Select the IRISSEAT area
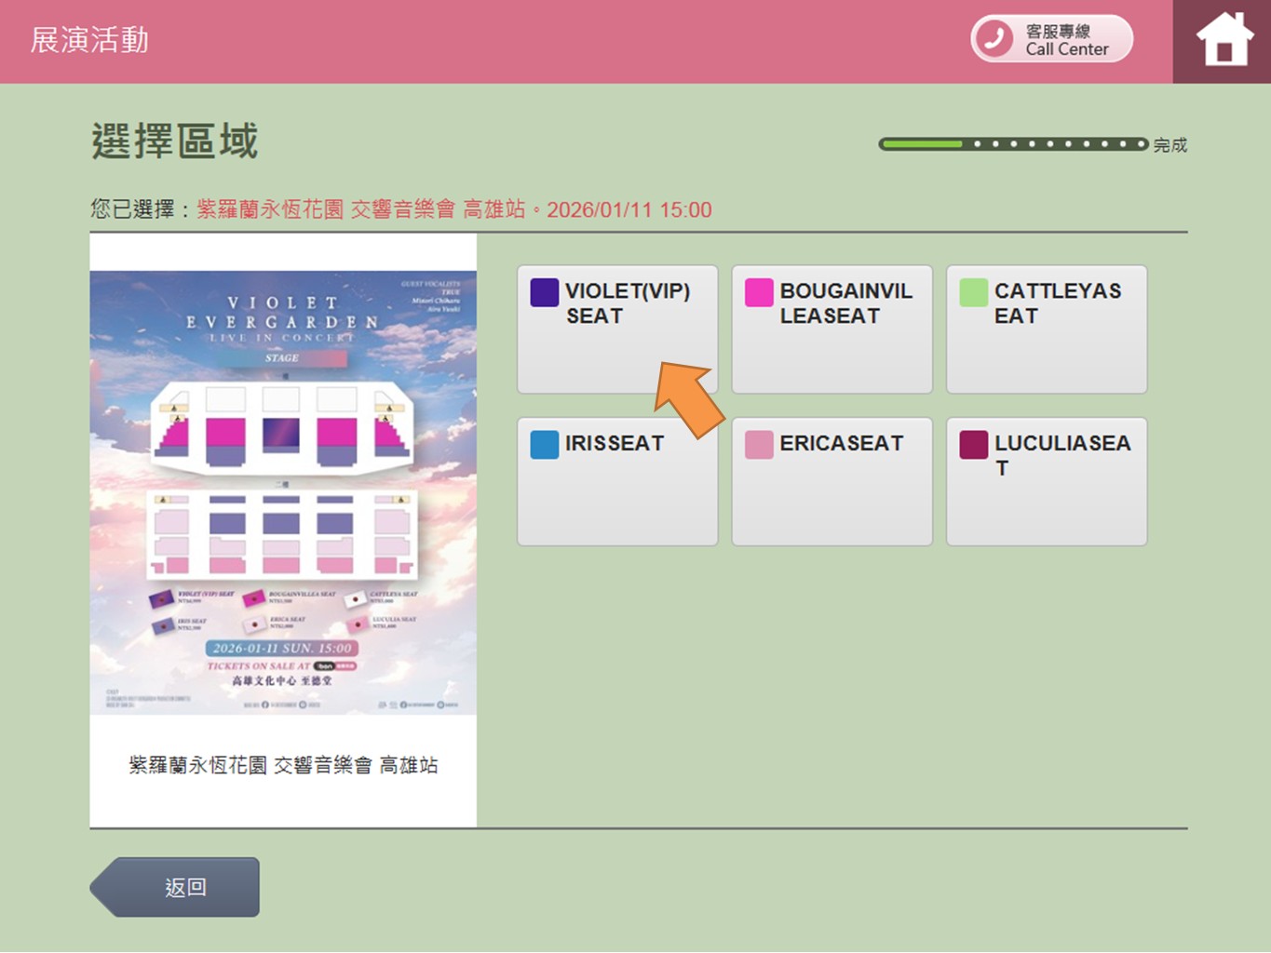 coord(616,481)
